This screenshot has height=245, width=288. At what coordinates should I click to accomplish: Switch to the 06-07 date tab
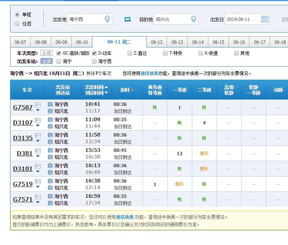pyautogui.click(x=20, y=42)
